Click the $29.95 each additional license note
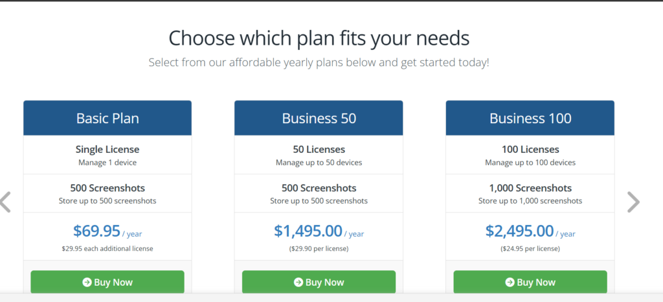663x302 pixels. [107, 249]
